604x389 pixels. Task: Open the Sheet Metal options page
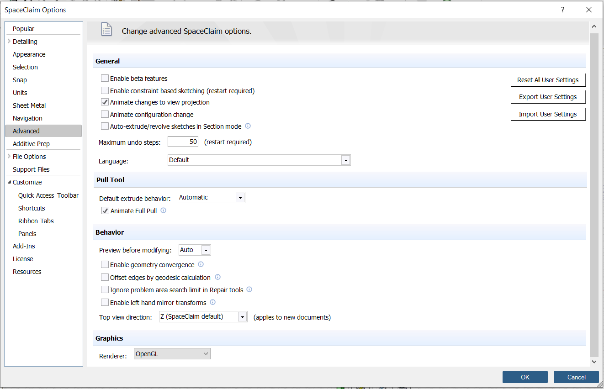click(x=29, y=105)
